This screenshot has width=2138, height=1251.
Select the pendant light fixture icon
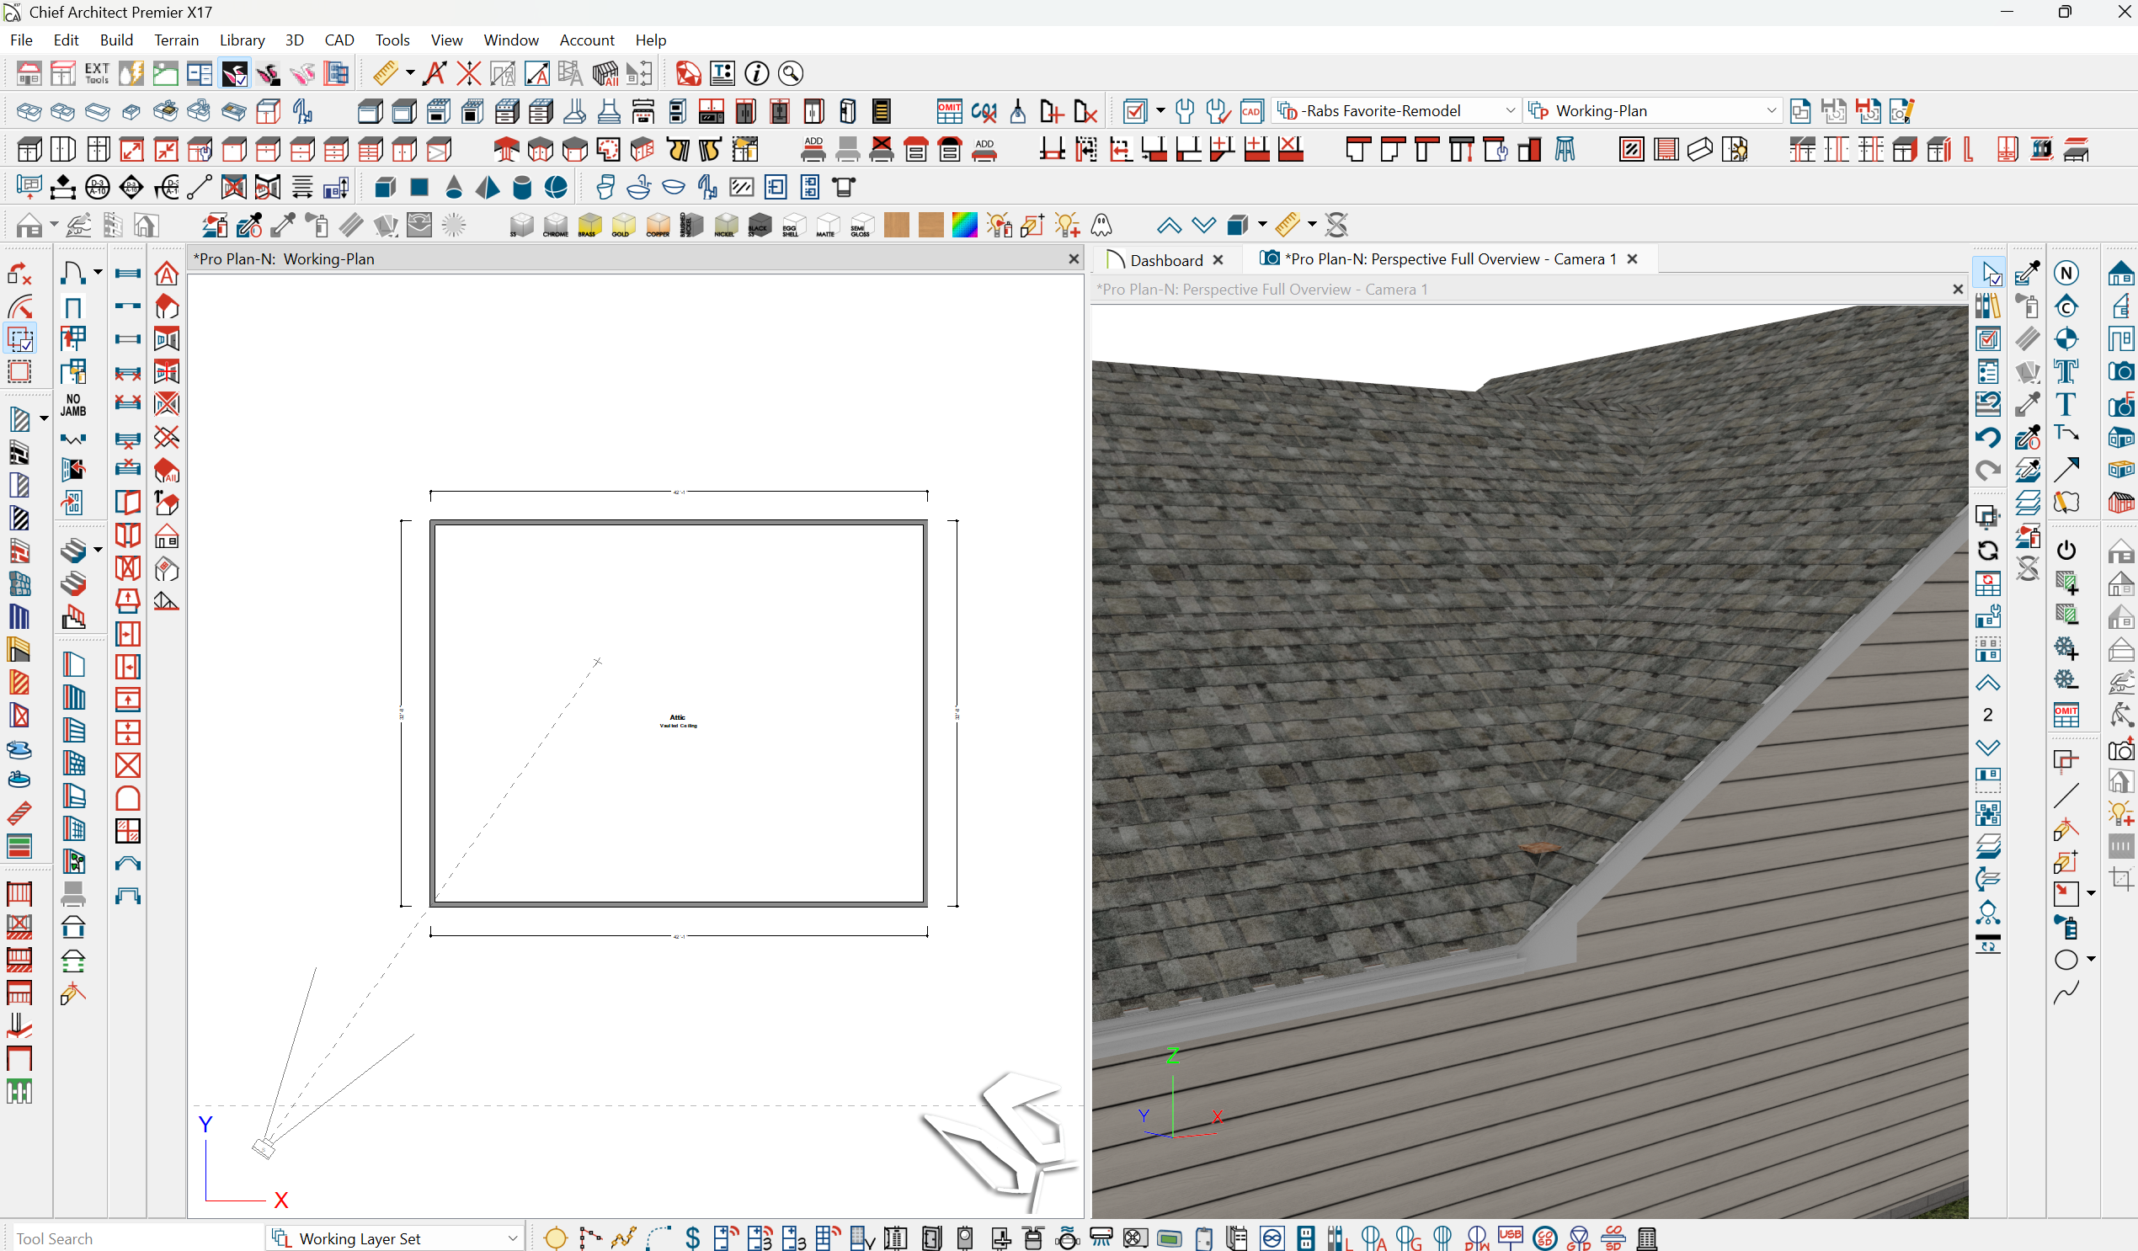1017,111
